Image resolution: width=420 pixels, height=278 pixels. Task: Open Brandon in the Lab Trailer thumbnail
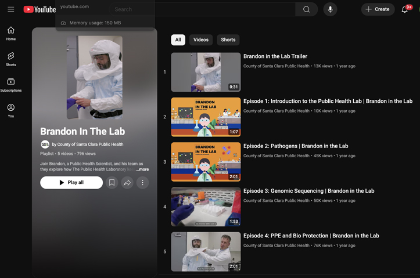click(x=206, y=72)
